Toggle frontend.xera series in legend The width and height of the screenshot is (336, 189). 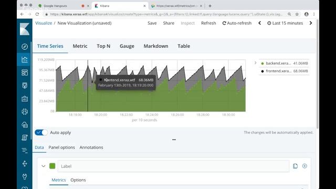coord(285,71)
